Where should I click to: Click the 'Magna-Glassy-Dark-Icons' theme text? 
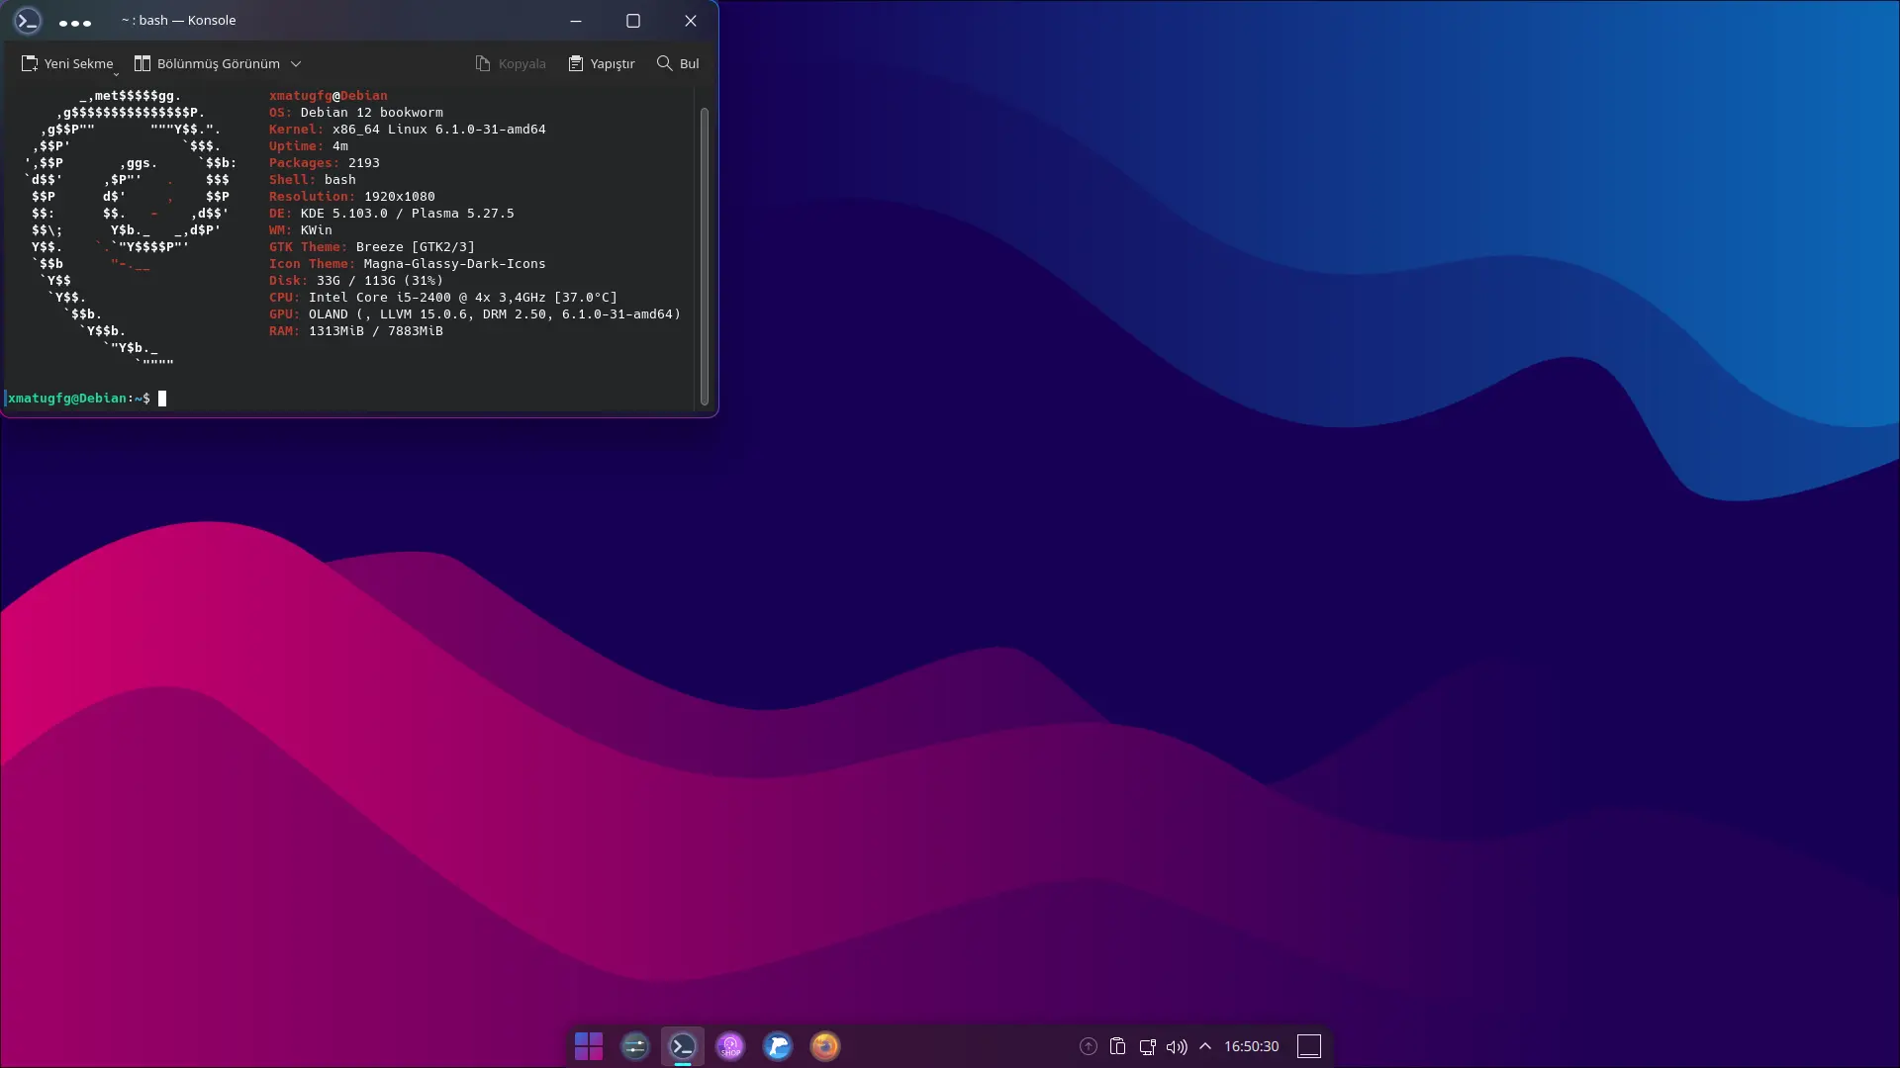(x=455, y=264)
